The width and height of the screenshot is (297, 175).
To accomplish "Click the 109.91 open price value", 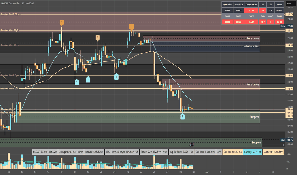I will (x=227, y=10).
